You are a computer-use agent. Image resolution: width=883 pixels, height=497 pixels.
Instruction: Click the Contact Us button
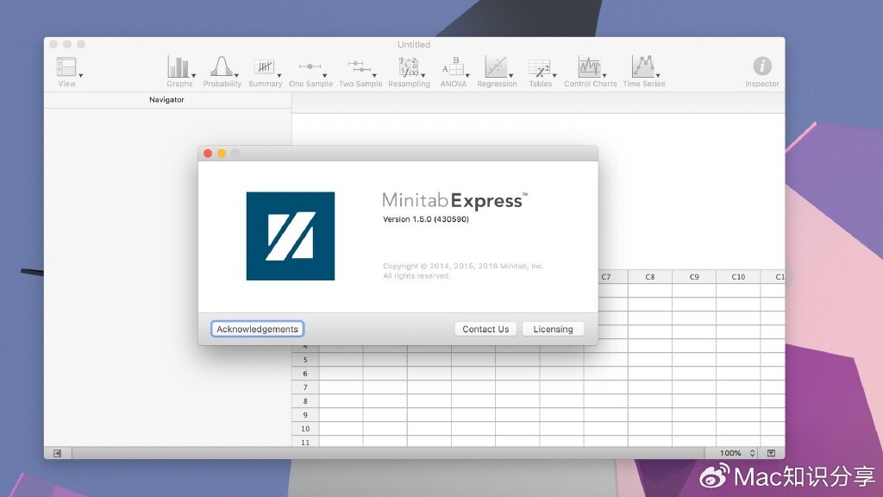click(485, 329)
